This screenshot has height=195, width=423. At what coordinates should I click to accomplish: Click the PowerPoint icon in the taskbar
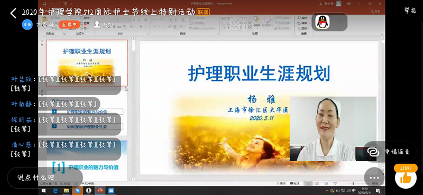point(100,191)
